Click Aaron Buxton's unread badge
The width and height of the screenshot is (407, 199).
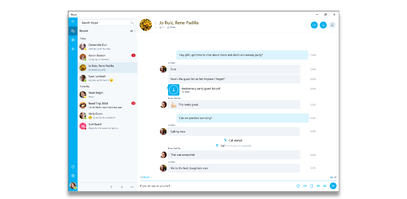click(x=133, y=55)
